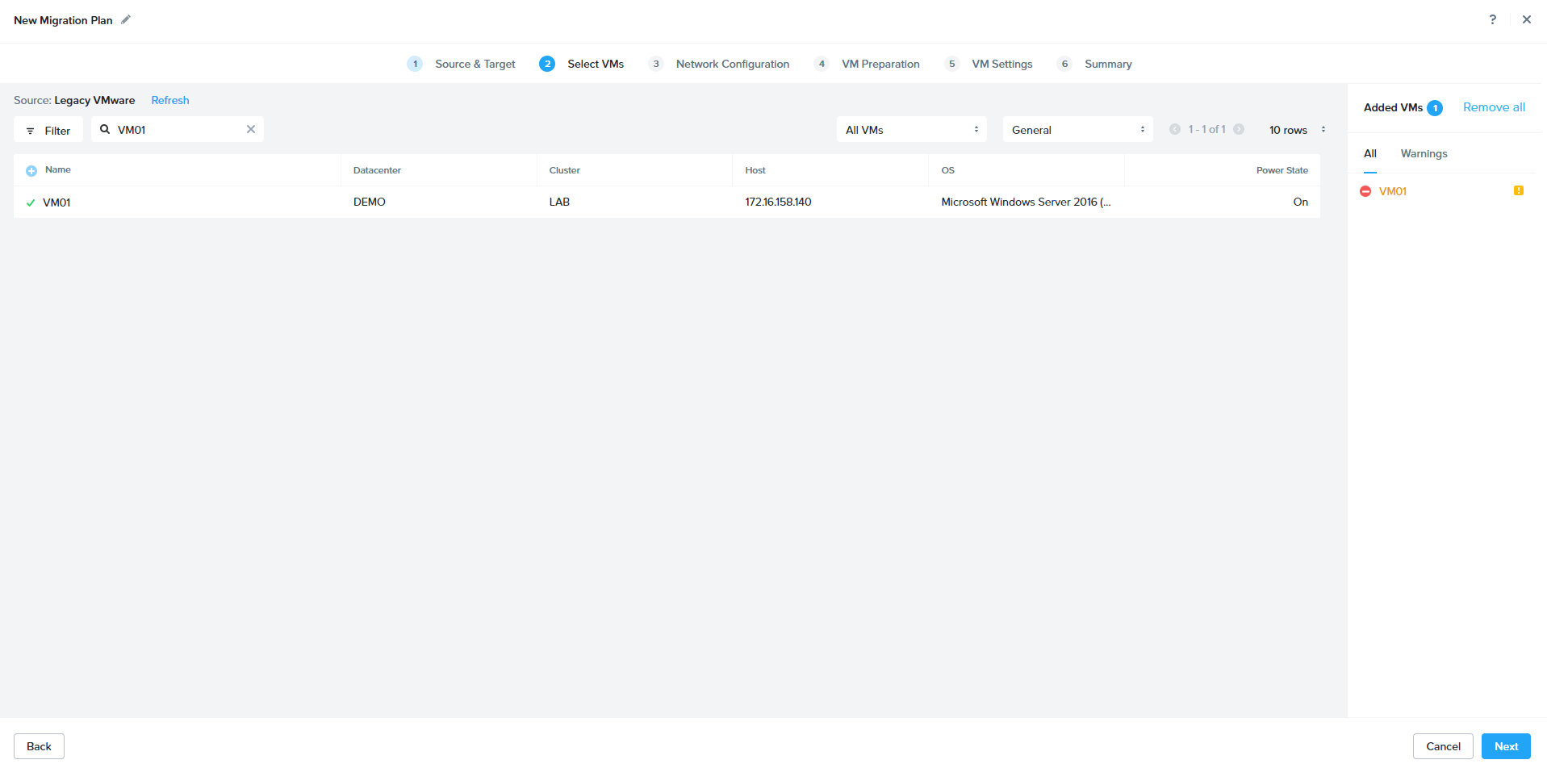Clear the VM01 search text
The height and width of the screenshot is (764, 1547).
(251, 129)
